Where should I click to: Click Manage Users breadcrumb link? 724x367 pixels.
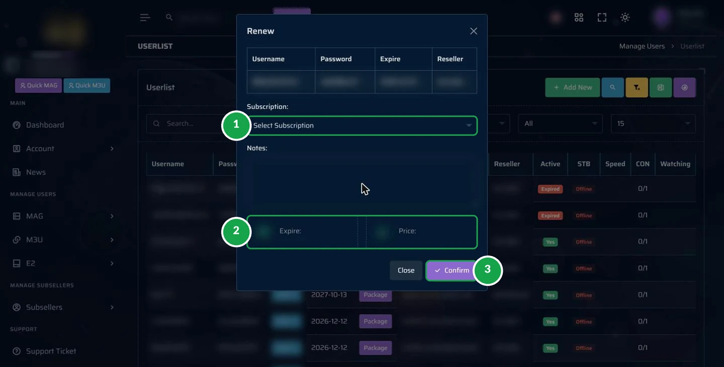pos(642,46)
